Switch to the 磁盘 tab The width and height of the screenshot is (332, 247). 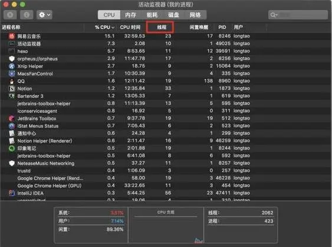[173, 15]
